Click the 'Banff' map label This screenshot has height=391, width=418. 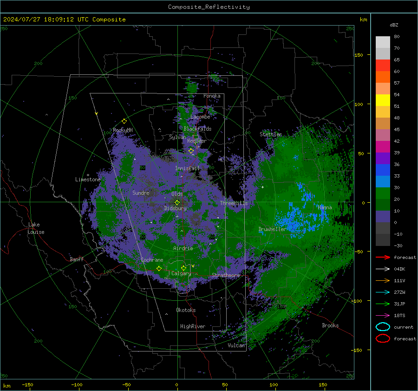77,259
